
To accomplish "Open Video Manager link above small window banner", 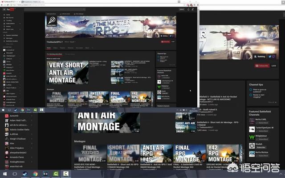I will [79, 14].
